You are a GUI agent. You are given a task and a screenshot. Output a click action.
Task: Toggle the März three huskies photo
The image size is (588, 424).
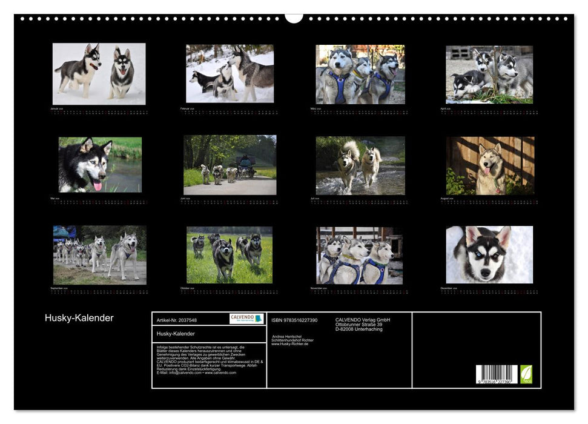[360, 76]
